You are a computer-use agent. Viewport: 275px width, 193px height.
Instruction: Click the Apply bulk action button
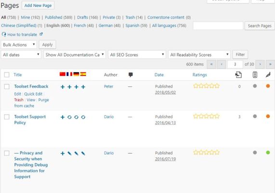(47, 45)
